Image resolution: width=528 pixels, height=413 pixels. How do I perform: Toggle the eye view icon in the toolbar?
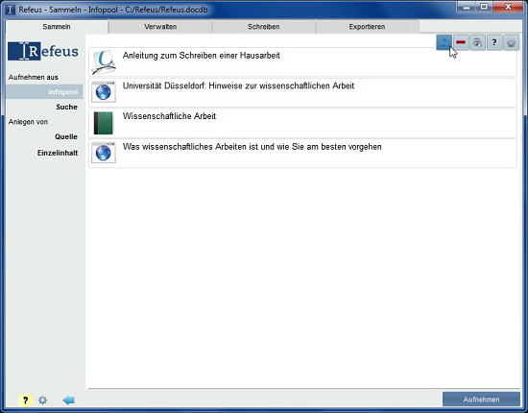point(477,43)
